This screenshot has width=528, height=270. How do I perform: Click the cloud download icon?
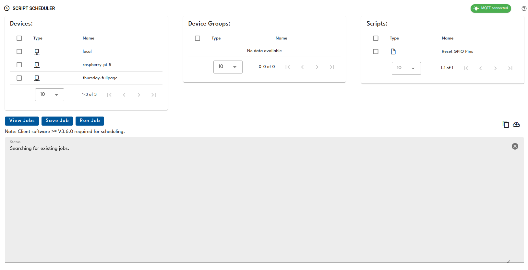[x=516, y=124]
